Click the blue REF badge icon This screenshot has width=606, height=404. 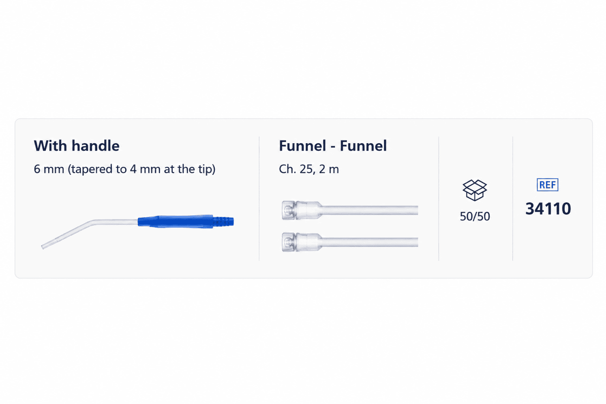point(548,185)
